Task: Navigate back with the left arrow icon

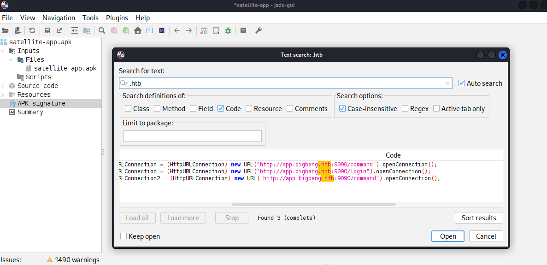Action: coord(177,31)
